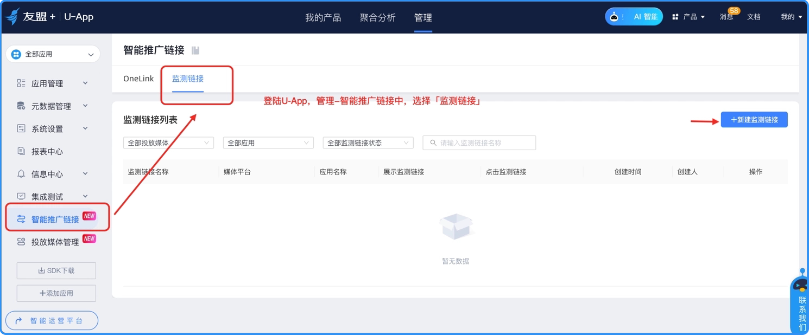Click the 点击监测链接 column header
This screenshot has height=336, width=809.
(x=506, y=172)
